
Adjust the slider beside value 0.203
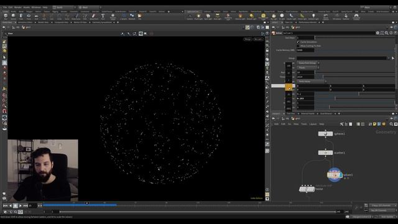pos(354,98)
